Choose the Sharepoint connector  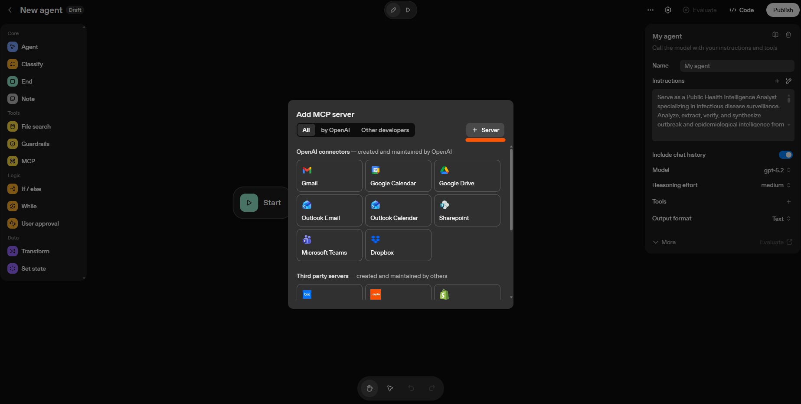[467, 210]
